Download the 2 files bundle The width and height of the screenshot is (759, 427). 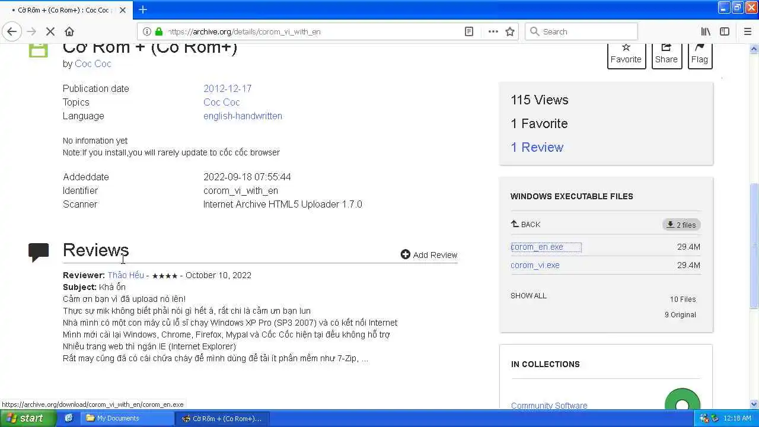[x=681, y=225]
